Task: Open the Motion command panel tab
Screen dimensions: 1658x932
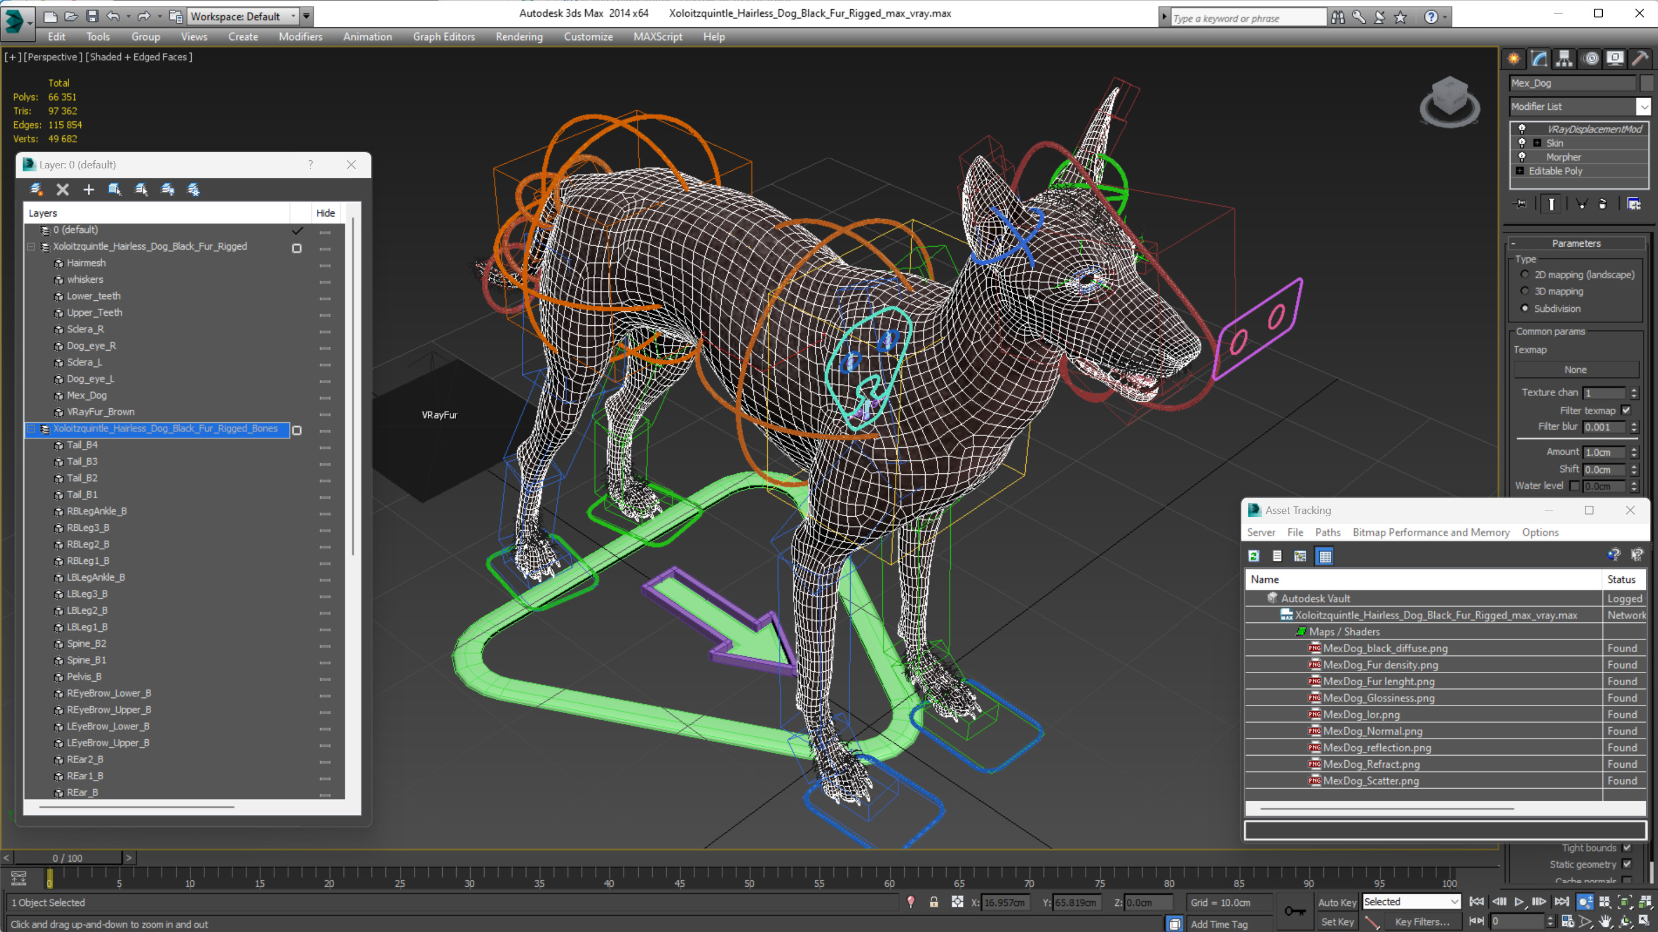Action: (x=1591, y=59)
